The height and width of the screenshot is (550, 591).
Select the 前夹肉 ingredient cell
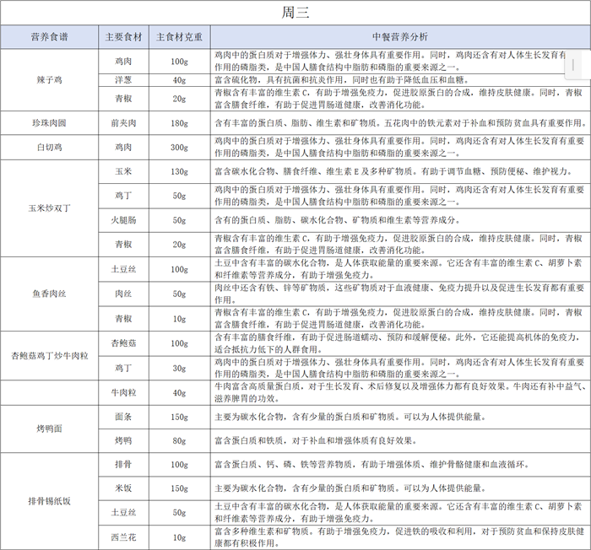(x=123, y=123)
